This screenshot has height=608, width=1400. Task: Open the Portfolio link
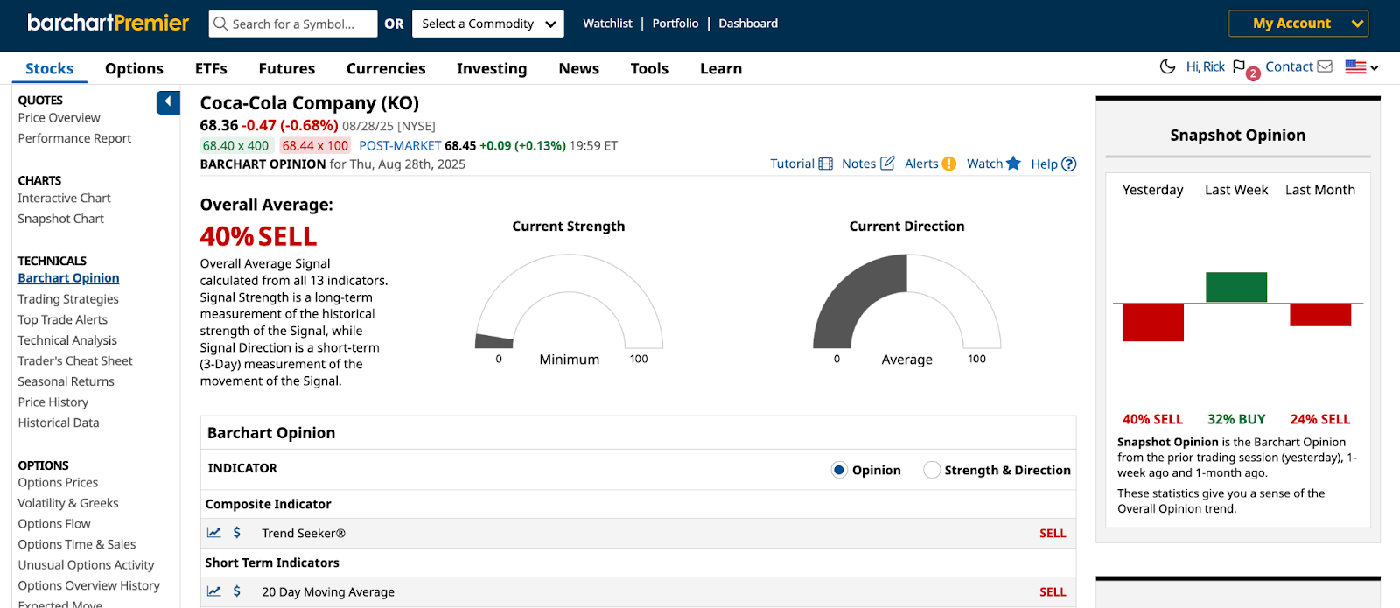[675, 24]
